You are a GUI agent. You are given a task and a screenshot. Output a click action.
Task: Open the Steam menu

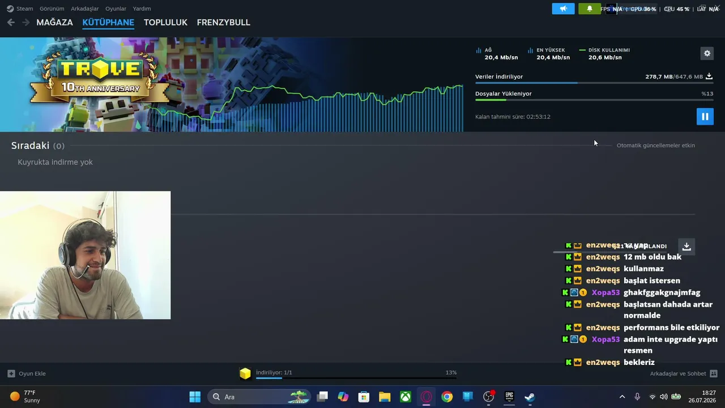pyautogui.click(x=24, y=8)
